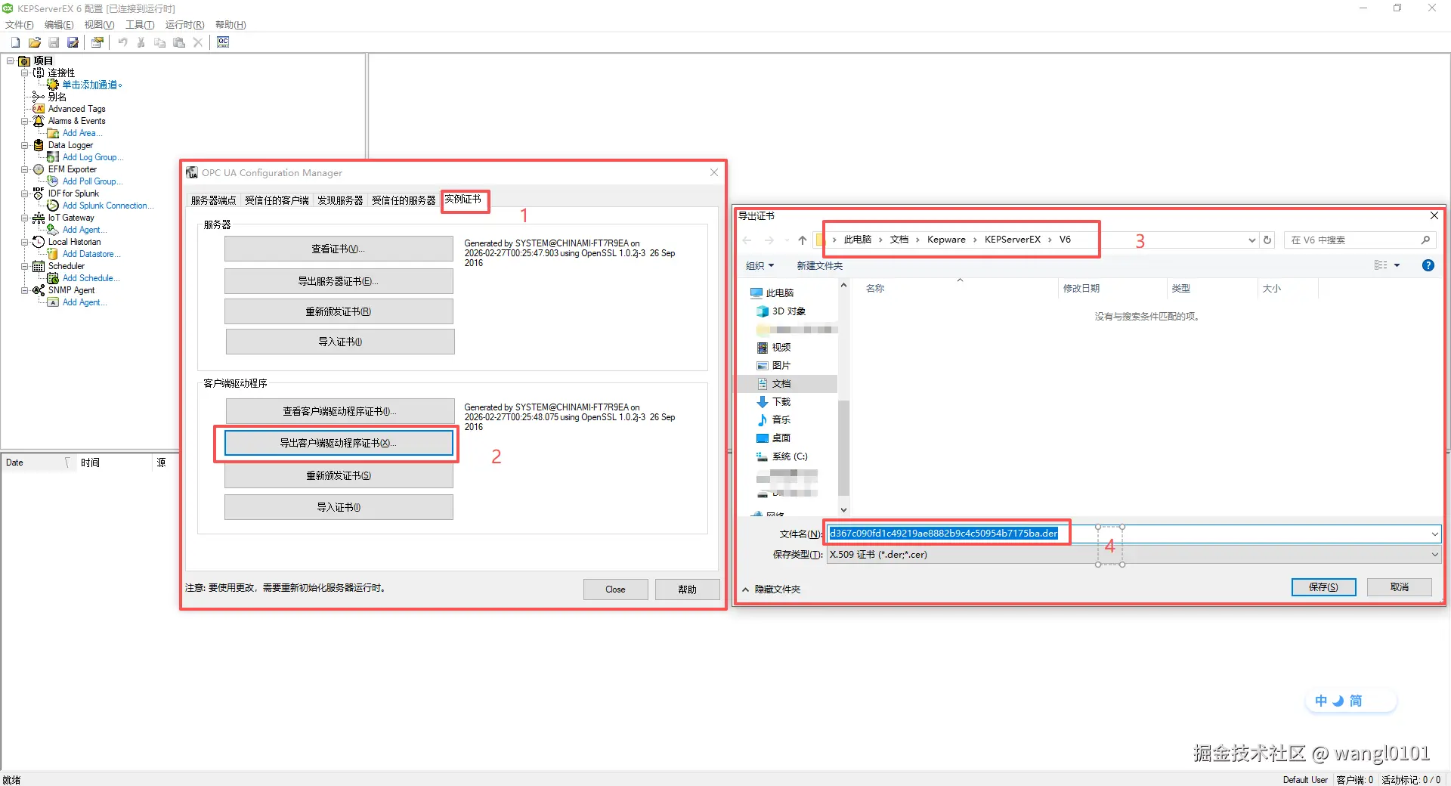Screen dimensions: 1451x786
Task: Open the 文件名 field dropdown arrow
Action: tap(1434, 534)
